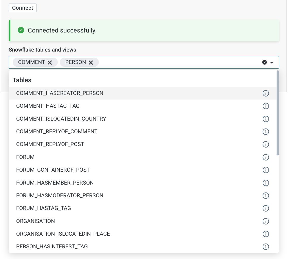Click the dropdown list scrollbar
Screen dimensions: 288x259
[278, 113]
